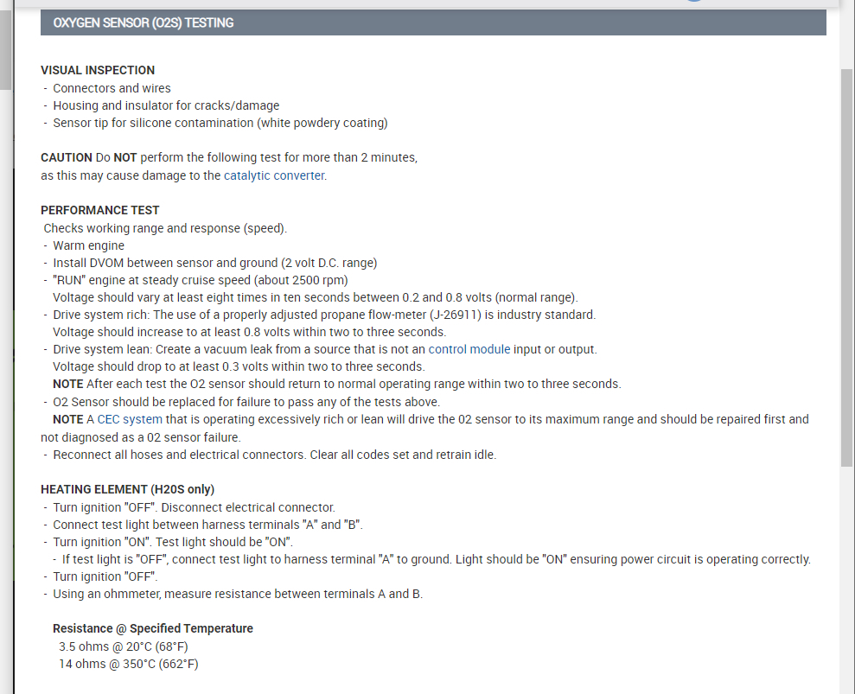Click the Performance Test heading

100,210
